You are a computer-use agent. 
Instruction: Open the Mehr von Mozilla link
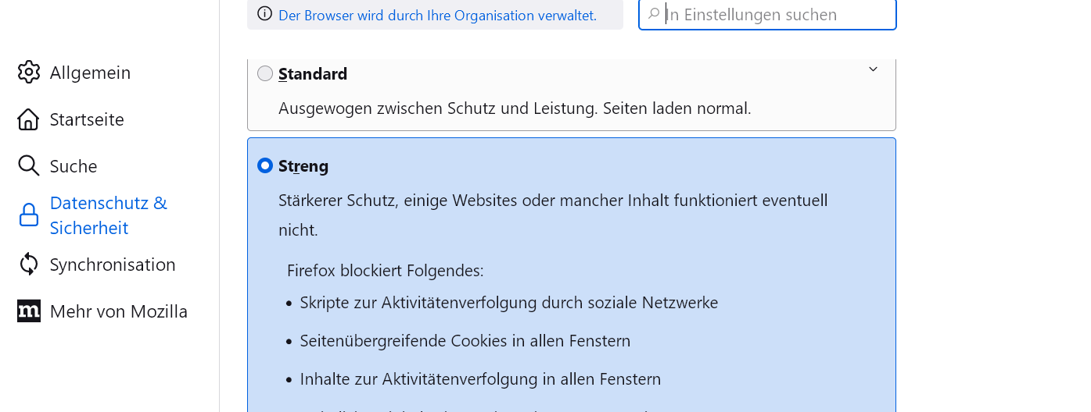(x=119, y=311)
